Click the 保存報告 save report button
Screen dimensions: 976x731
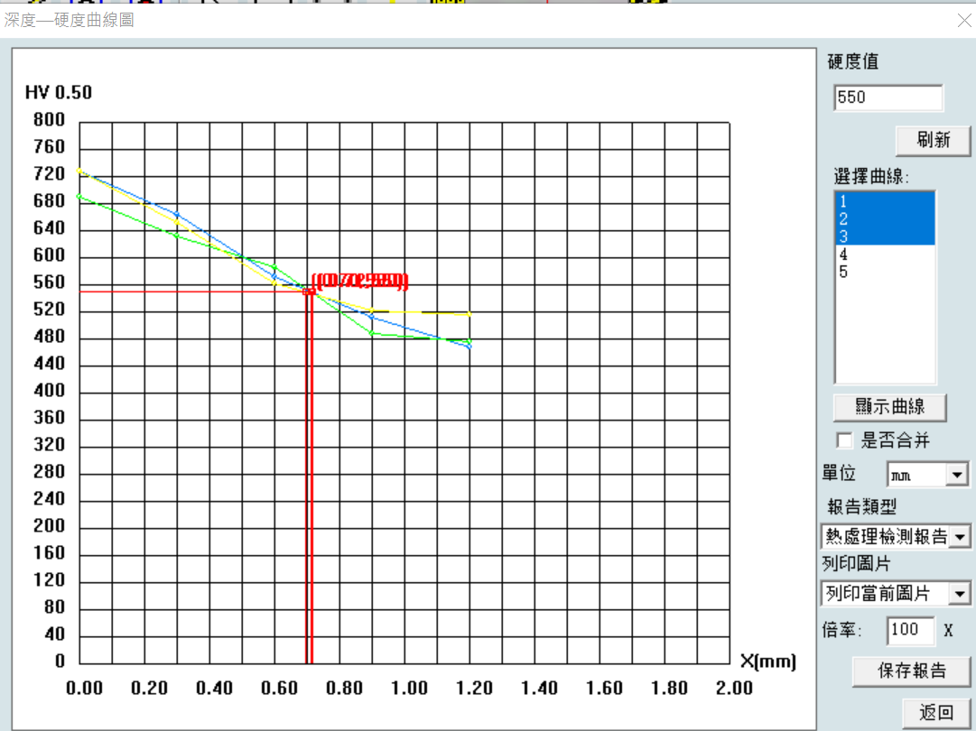pyautogui.click(x=912, y=671)
